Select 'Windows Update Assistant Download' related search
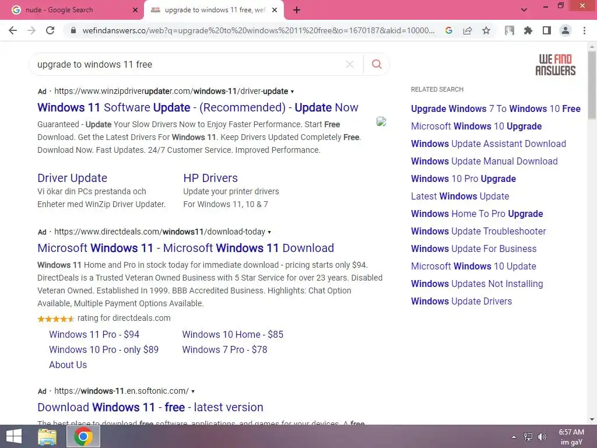The height and width of the screenshot is (448, 597). (x=489, y=143)
